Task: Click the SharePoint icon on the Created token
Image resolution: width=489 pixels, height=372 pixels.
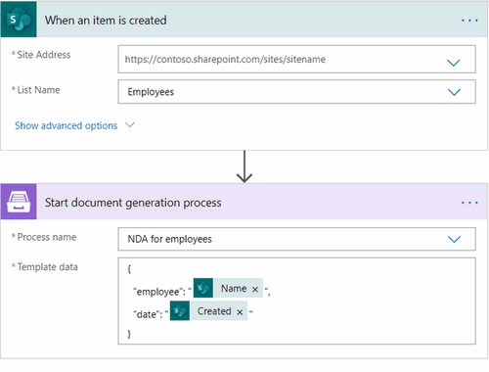Action: click(x=180, y=310)
